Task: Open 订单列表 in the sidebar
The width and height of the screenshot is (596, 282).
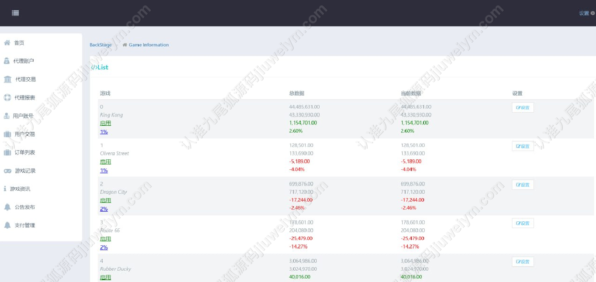Action: [24, 152]
